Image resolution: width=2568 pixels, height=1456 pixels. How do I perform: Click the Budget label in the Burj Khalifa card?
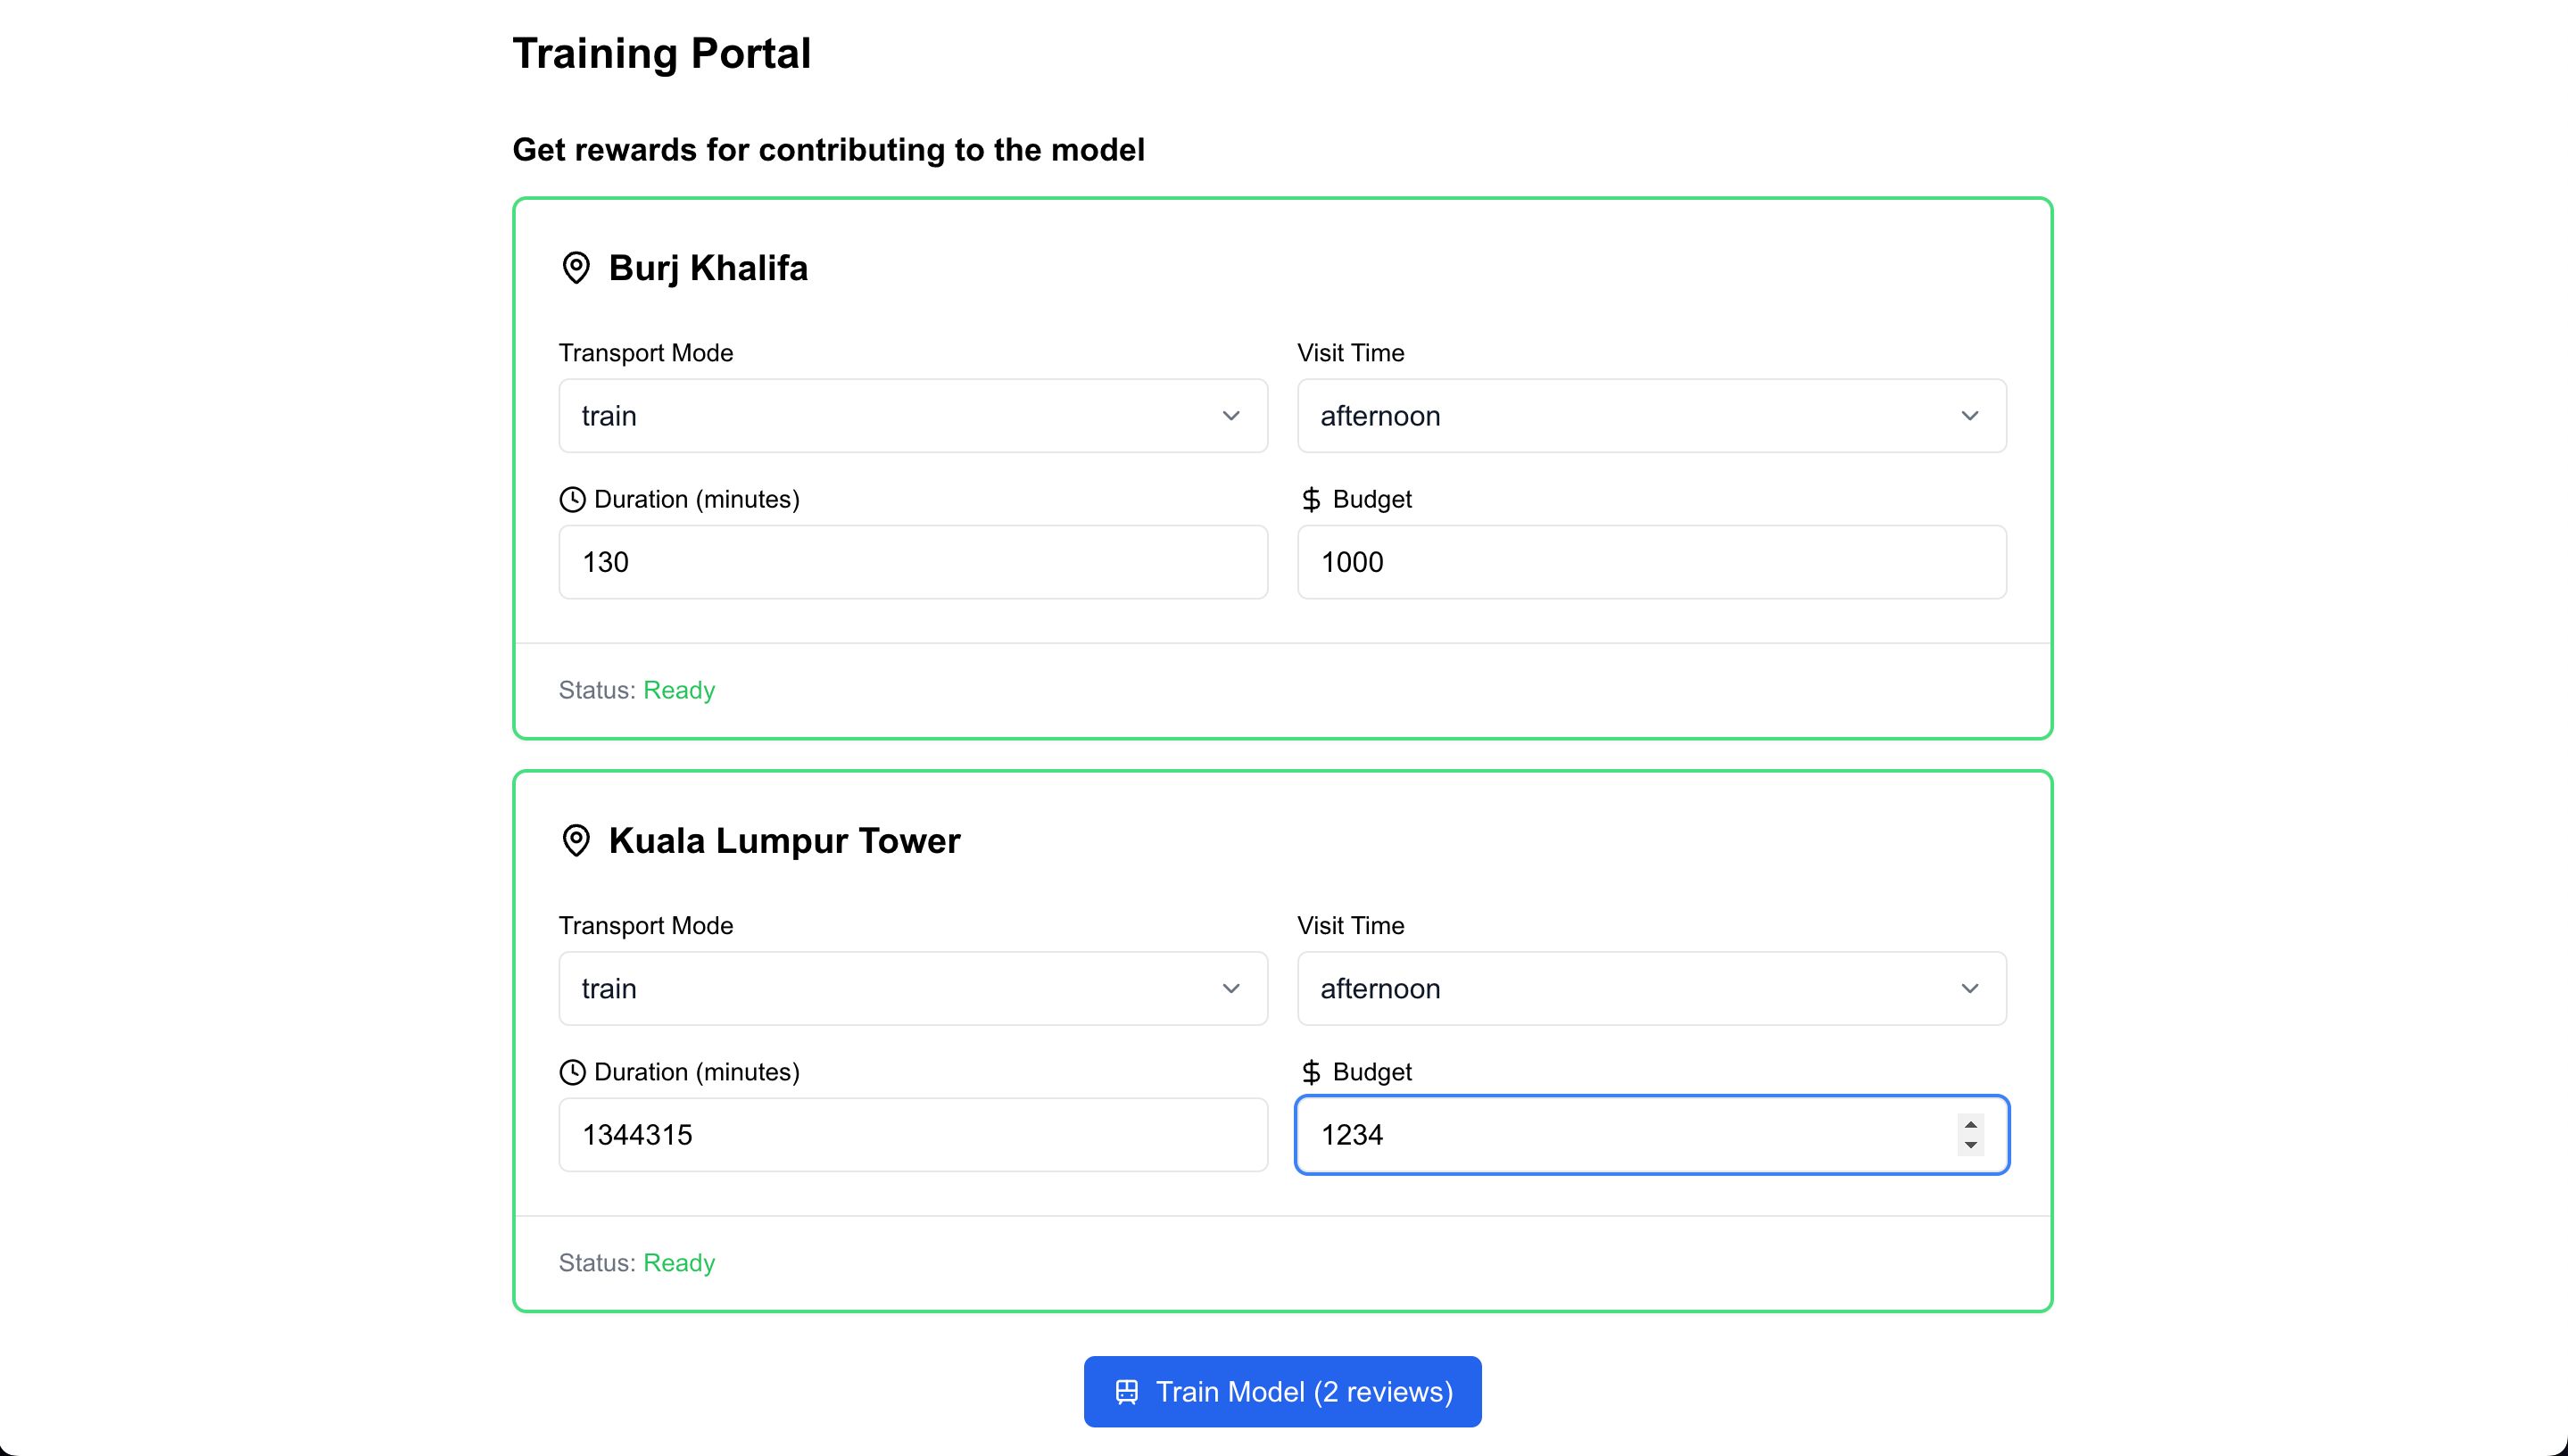pyautogui.click(x=1372, y=500)
